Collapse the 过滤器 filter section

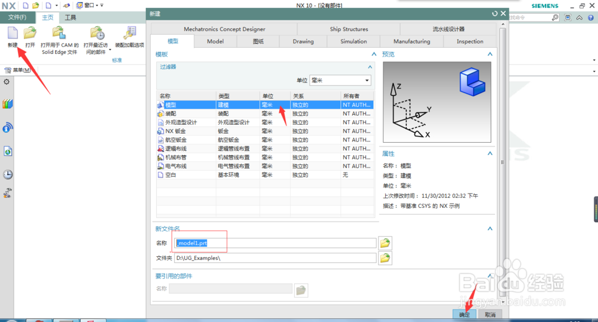pos(370,67)
